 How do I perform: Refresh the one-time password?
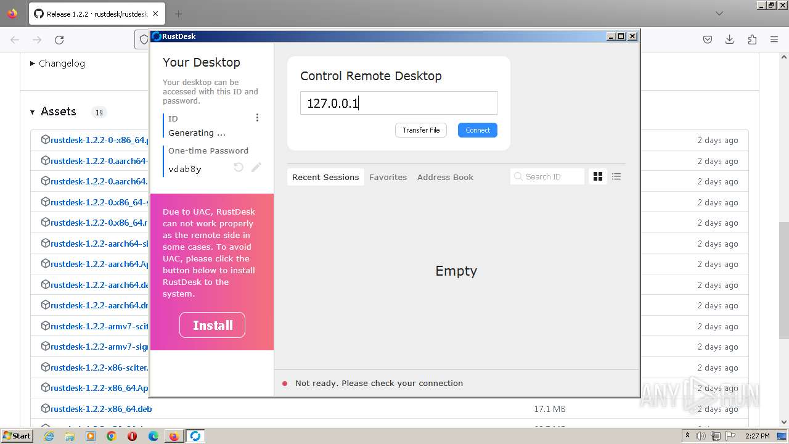[x=239, y=167]
